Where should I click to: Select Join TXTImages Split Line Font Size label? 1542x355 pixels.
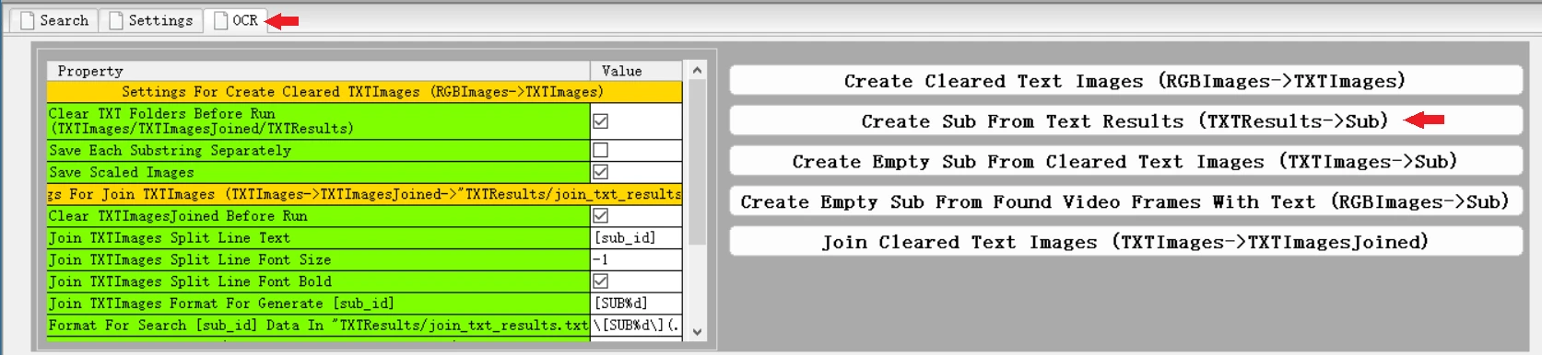tap(319, 260)
